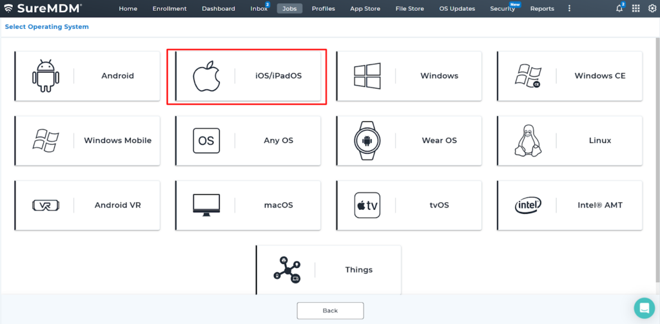Open the settings gear icon

652,9
